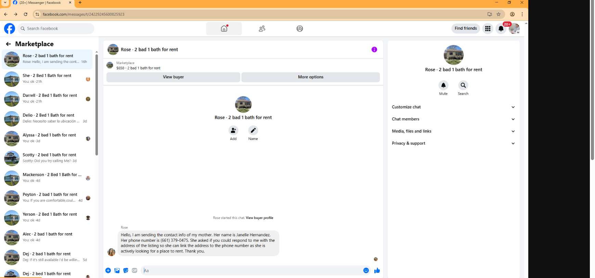595x278 pixels.
Task: Click More options button
Action: [x=311, y=77]
